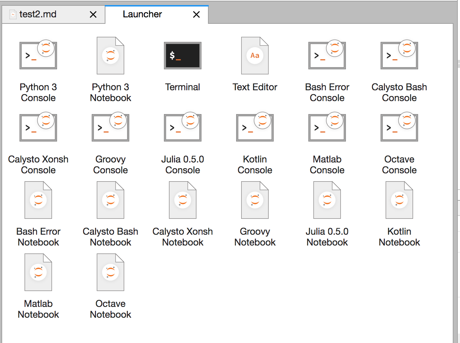The image size is (460, 343).
Task: Close the Launcher tab
Action: pyautogui.click(x=196, y=14)
